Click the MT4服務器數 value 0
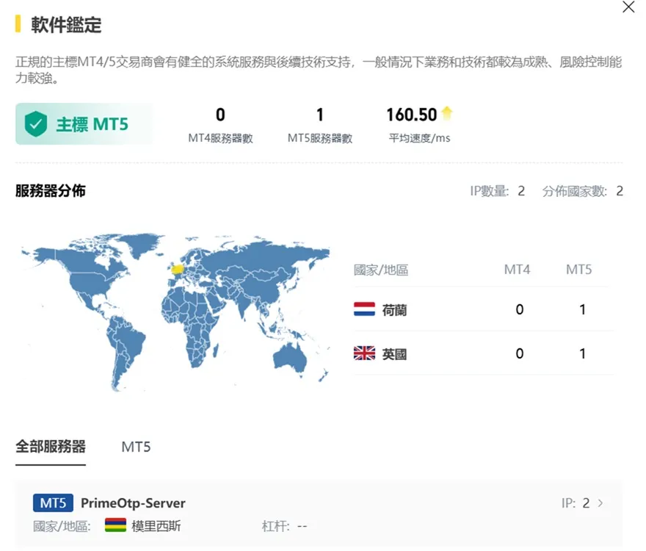Image resolution: width=646 pixels, height=551 pixels. (x=220, y=115)
